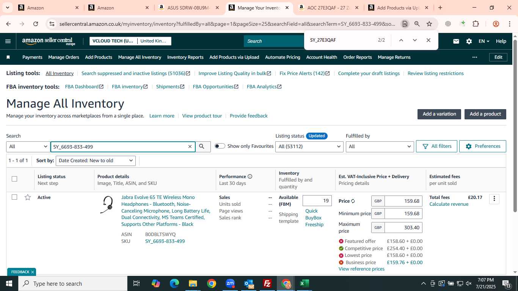
Task: Dismiss the Feedback tab with its X
Action: pos(33,272)
